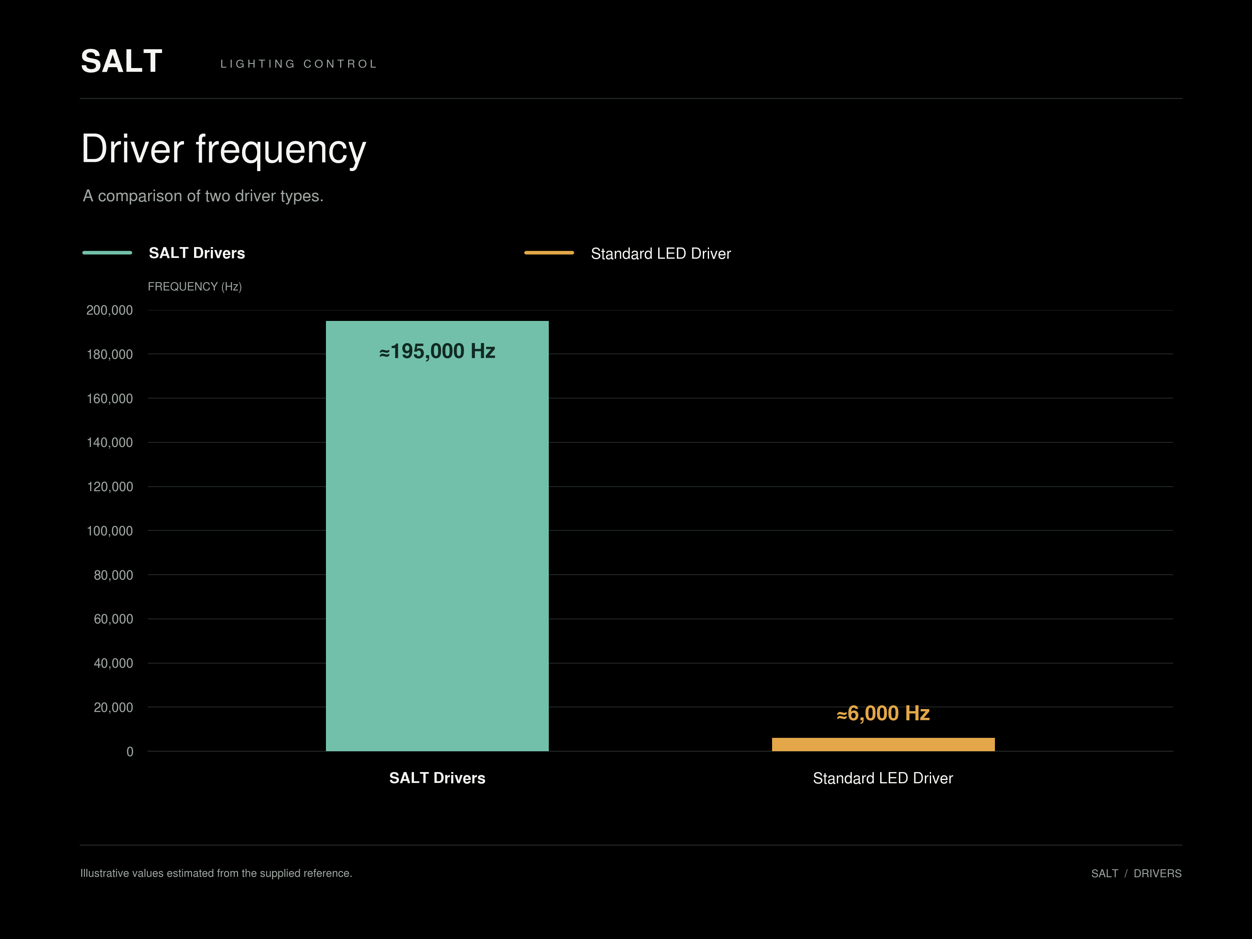1252x939 pixels.
Task: Click the 100,000 axis tick label
Action: click(109, 531)
